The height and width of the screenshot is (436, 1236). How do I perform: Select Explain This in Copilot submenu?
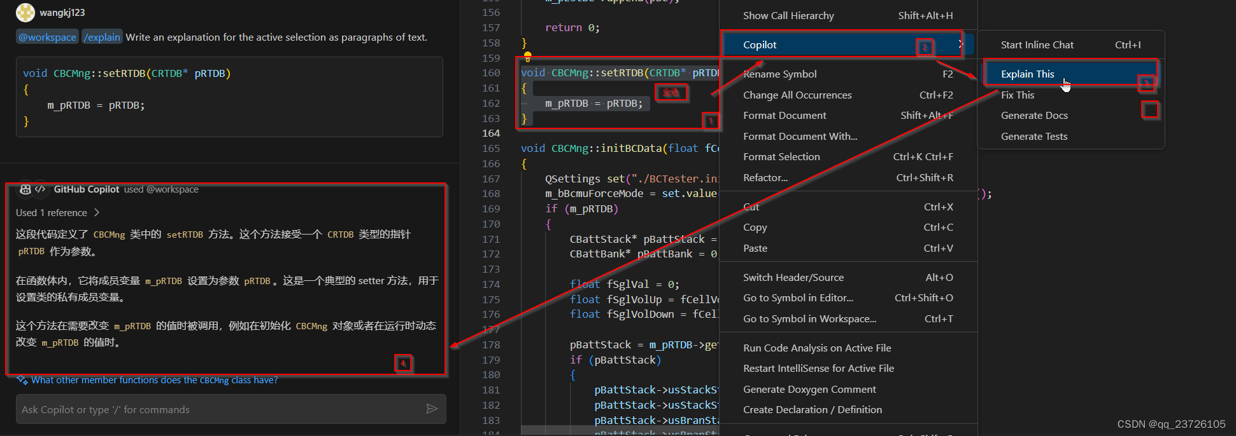1071,74
